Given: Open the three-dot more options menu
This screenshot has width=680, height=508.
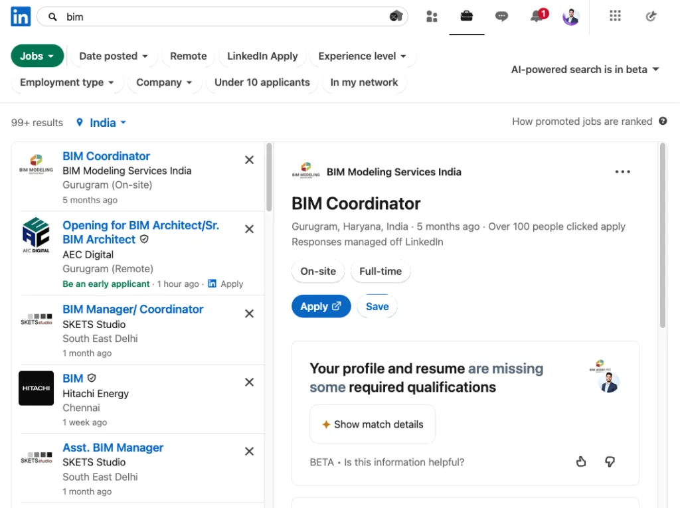Looking at the screenshot, I should [x=623, y=172].
